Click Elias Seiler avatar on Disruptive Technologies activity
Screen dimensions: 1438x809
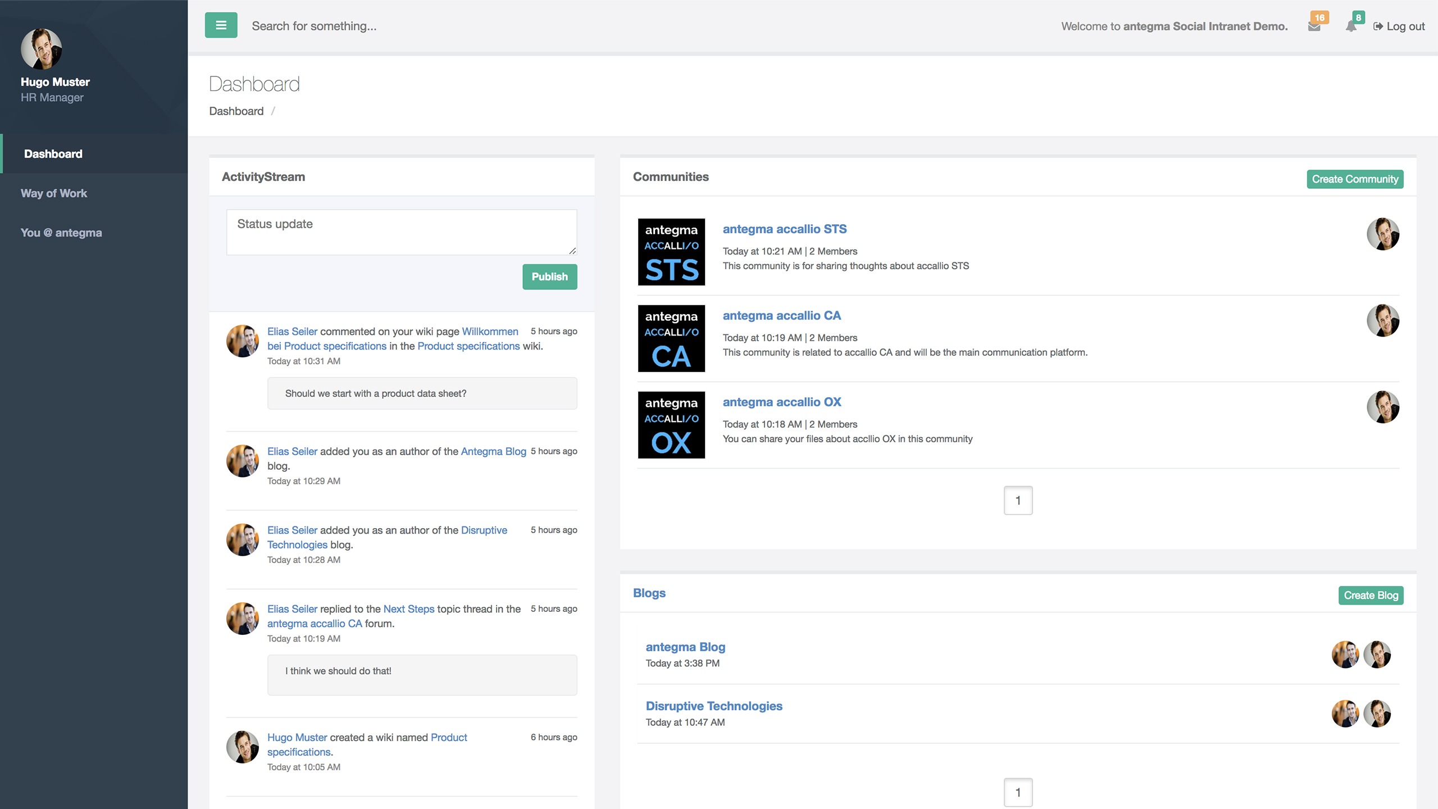(243, 539)
